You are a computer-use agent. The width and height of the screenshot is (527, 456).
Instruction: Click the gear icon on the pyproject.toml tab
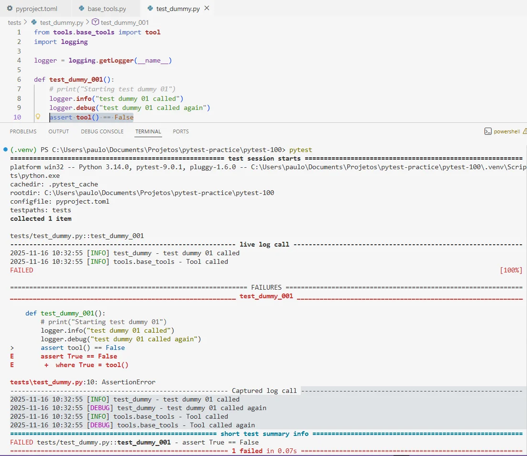(x=10, y=9)
